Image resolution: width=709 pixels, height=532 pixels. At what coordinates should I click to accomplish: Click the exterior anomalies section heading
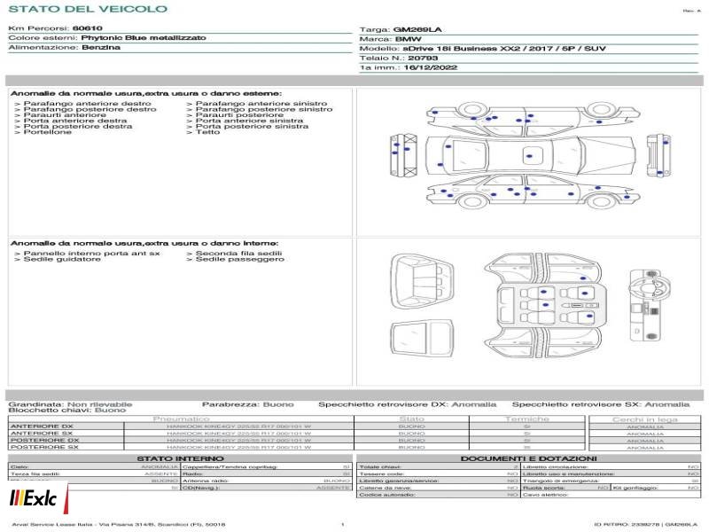146,93
